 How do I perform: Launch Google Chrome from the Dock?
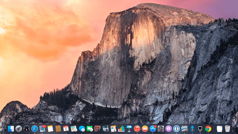click(x=208, y=129)
